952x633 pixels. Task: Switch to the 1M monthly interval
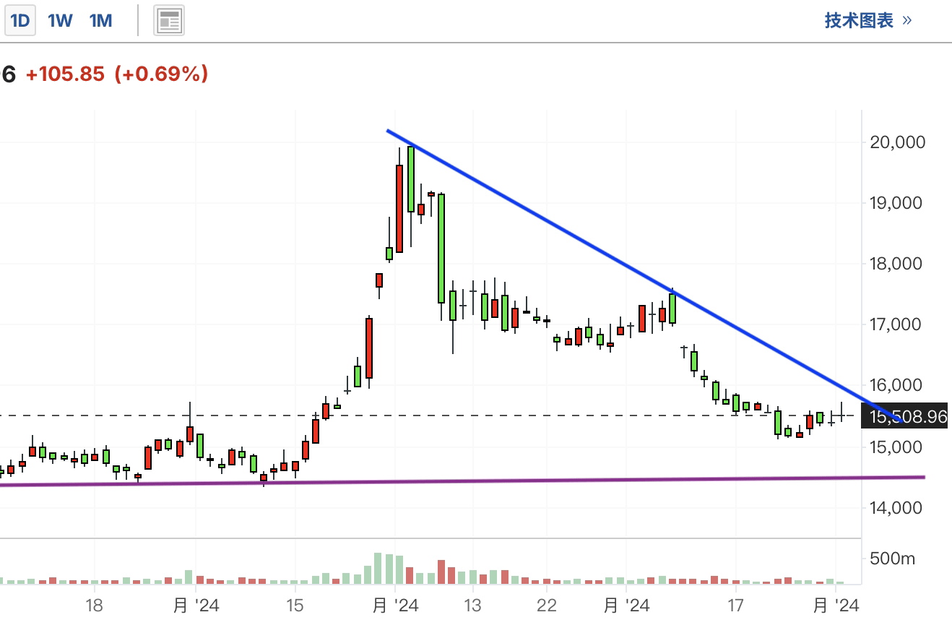tap(101, 21)
